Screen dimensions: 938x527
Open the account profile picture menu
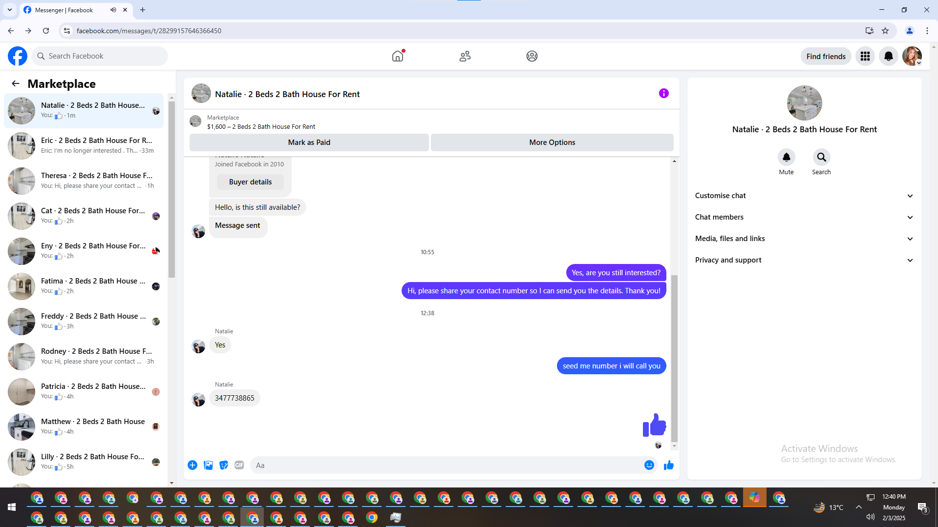tap(912, 56)
